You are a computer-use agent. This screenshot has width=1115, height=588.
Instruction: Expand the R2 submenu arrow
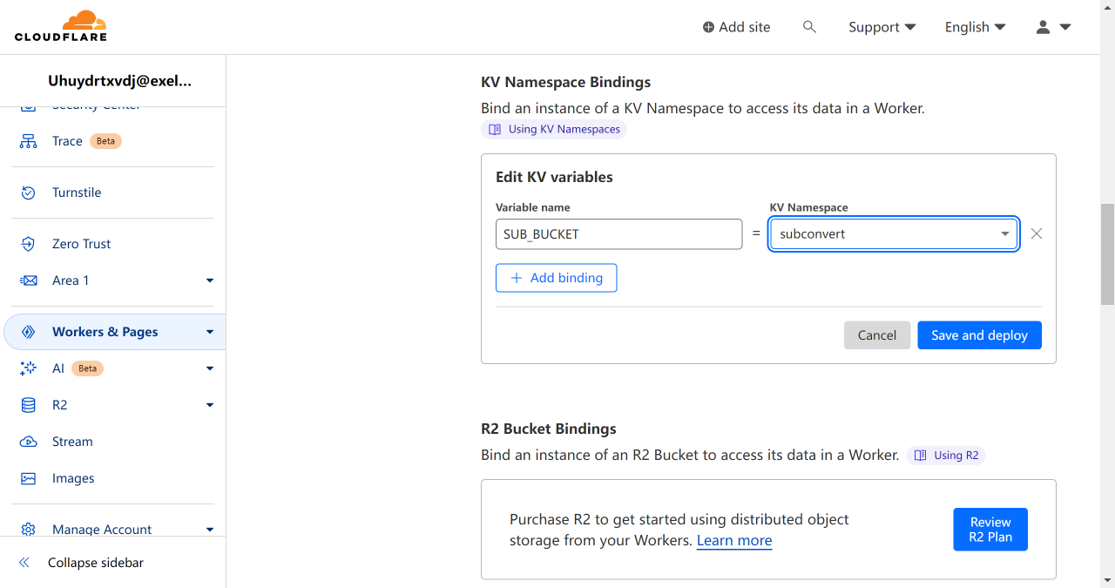(210, 405)
